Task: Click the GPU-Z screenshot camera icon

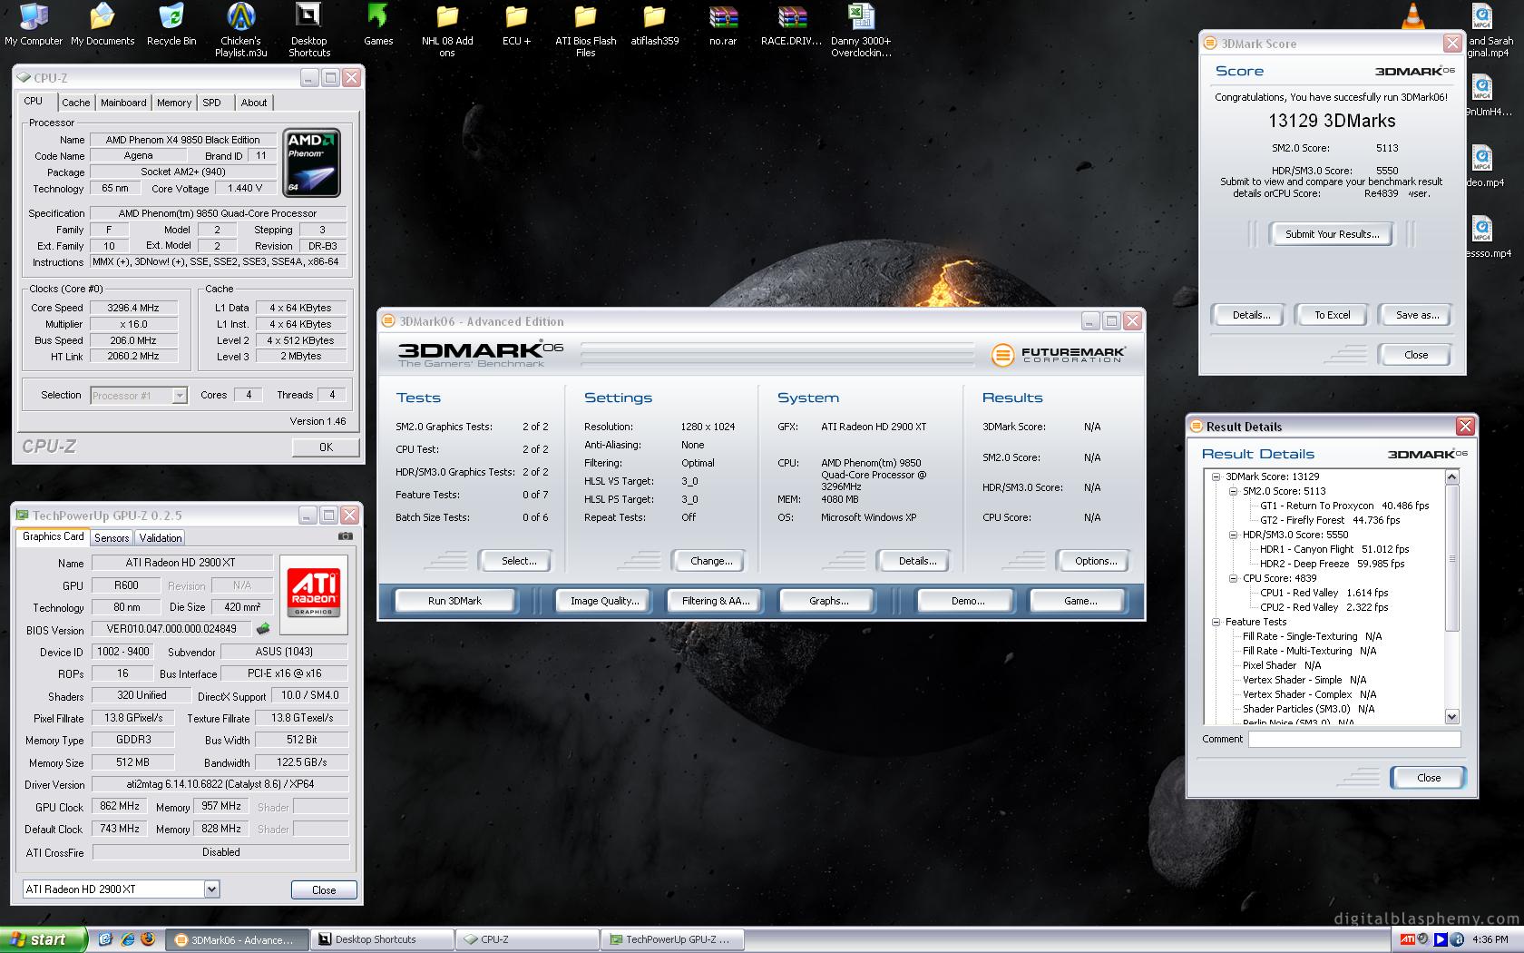Action: [345, 536]
